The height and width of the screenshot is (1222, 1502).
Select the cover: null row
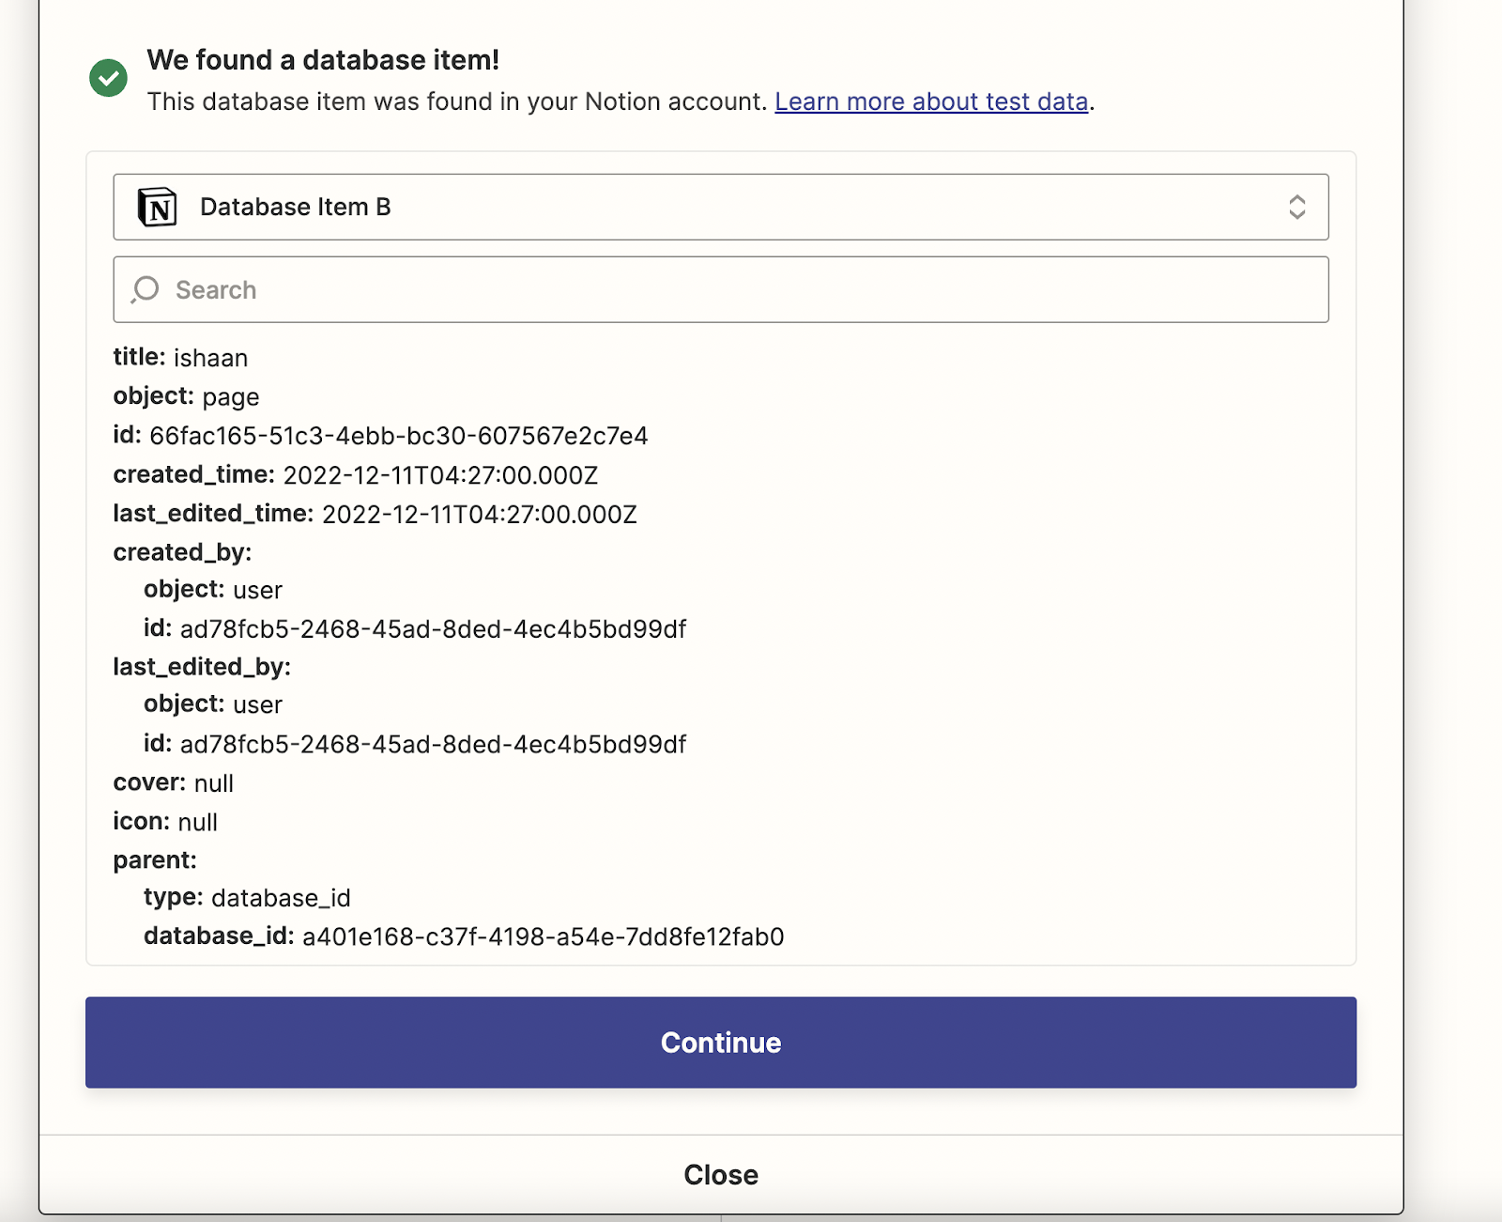[173, 782]
